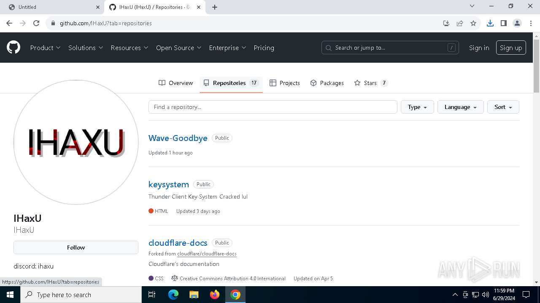
Task: Launch Microsoft Edge from the taskbar
Action: pyautogui.click(x=173, y=295)
